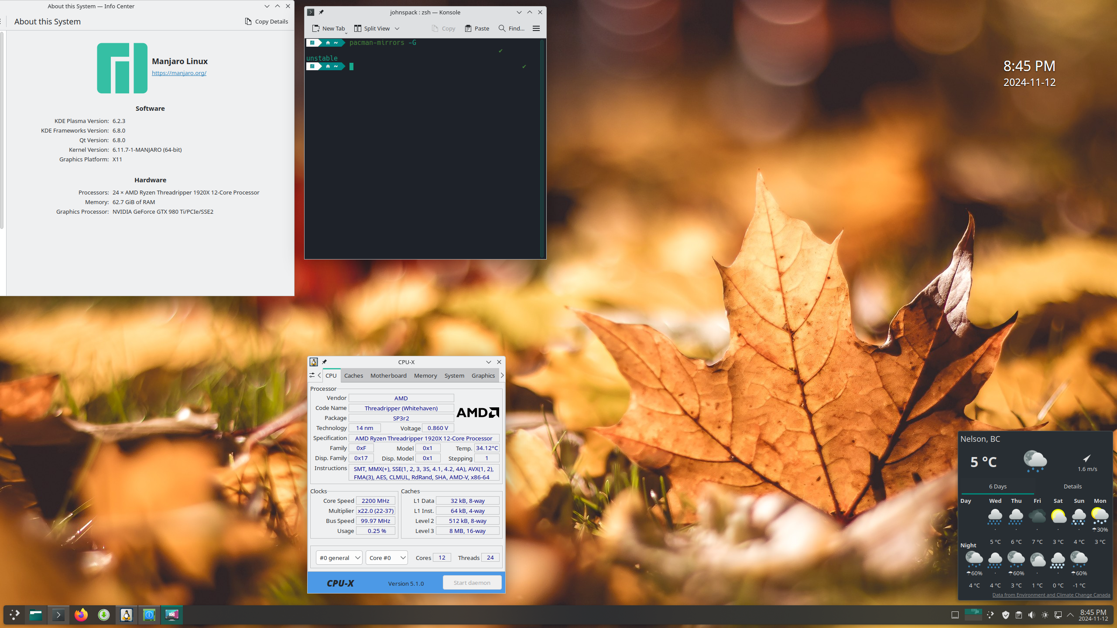1117x628 pixels.
Task: Click the '2200 MHz' Core Speed value
Action: click(375, 501)
